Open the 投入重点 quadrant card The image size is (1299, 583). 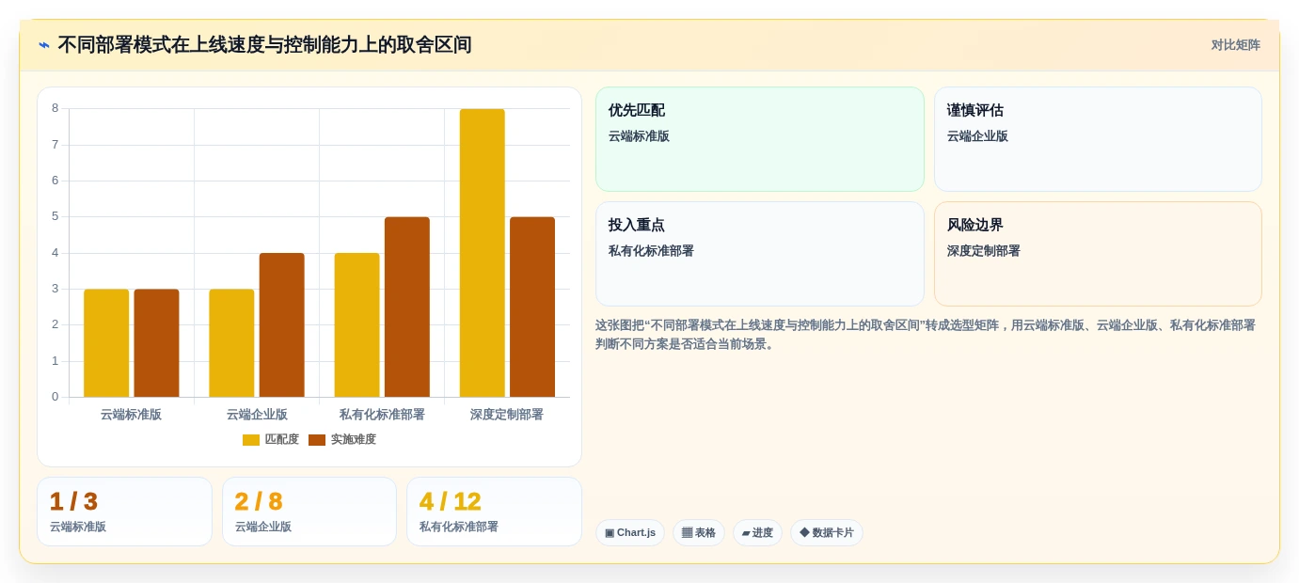(760, 254)
